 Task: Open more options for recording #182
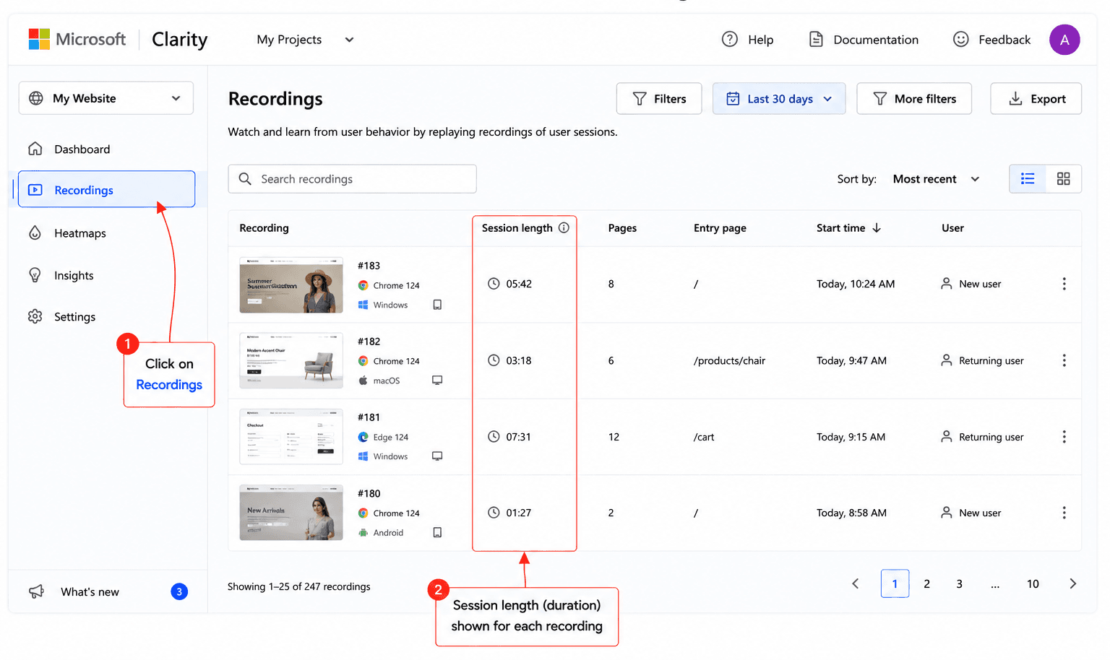[1064, 360]
